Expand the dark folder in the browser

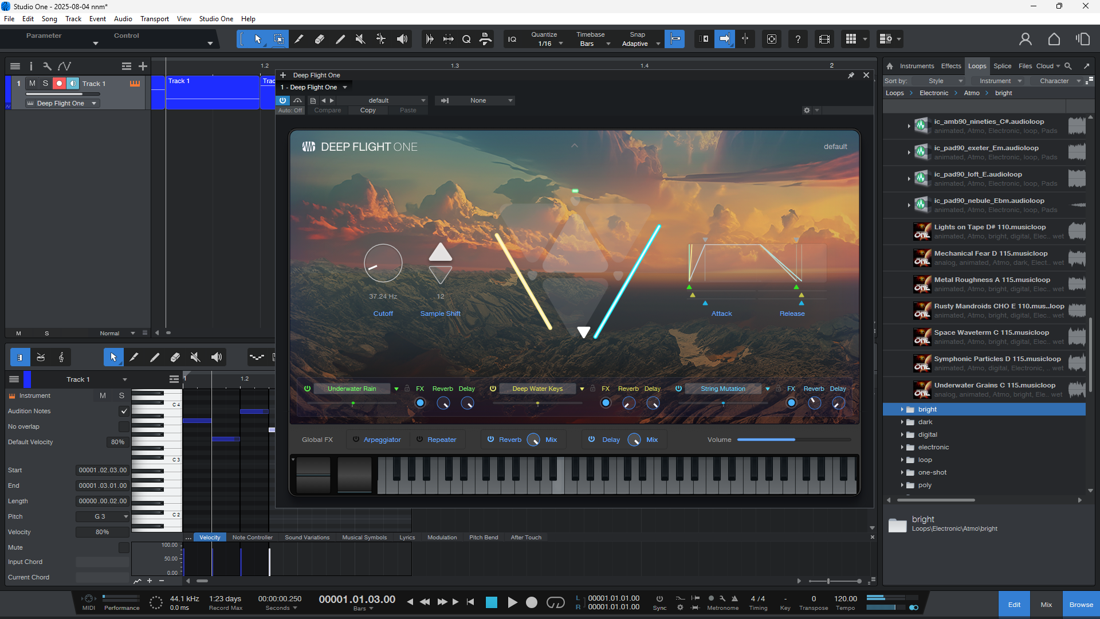(x=902, y=422)
